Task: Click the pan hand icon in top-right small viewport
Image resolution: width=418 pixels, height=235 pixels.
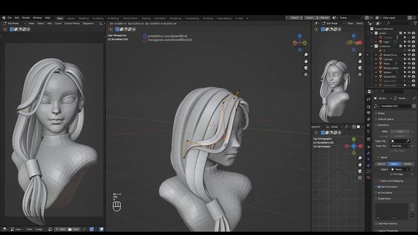Action: (360, 61)
